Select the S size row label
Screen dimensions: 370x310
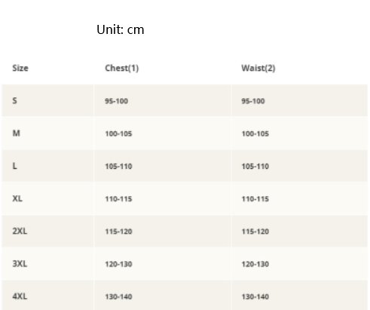point(15,101)
